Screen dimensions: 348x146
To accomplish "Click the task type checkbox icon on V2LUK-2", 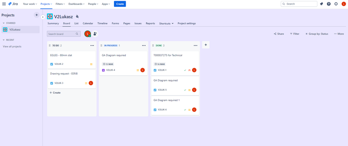I will [x=52, y=64].
